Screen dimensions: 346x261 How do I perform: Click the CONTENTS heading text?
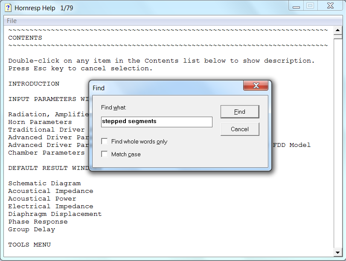[25, 38]
